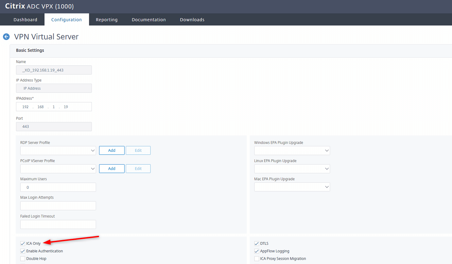
Task: Click Add next to RDP Server Profile
Action: pyautogui.click(x=112, y=150)
